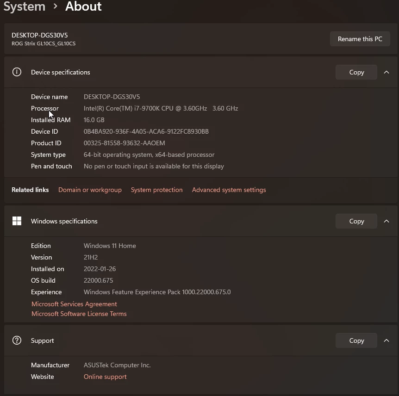Image resolution: width=399 pixels, height=396 pixels.
Task: Click the Product ID value 00325-81558-93632-AAOEM
Action: 124,143
